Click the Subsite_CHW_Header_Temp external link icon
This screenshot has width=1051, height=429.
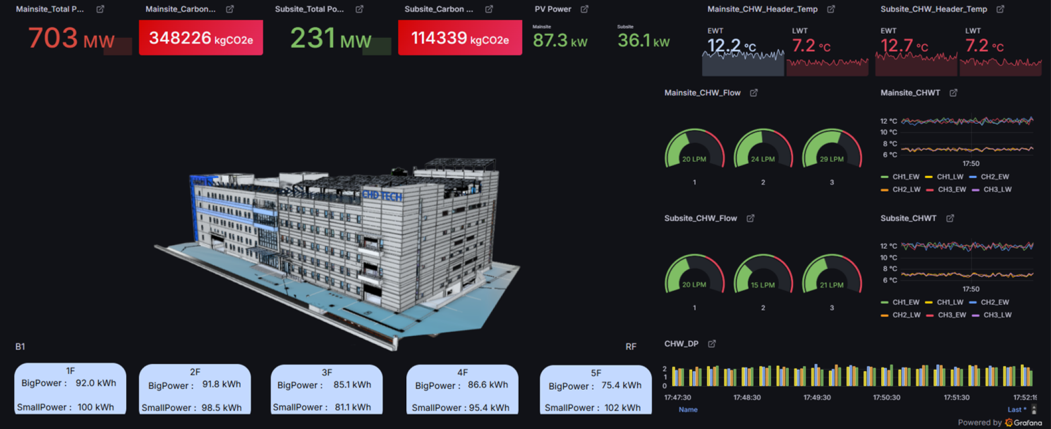[1001, 9]
